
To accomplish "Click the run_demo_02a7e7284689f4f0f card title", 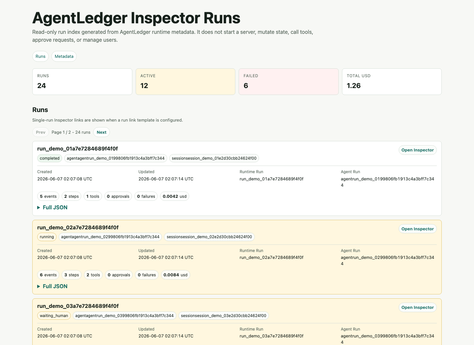I will tap(78, 227).
